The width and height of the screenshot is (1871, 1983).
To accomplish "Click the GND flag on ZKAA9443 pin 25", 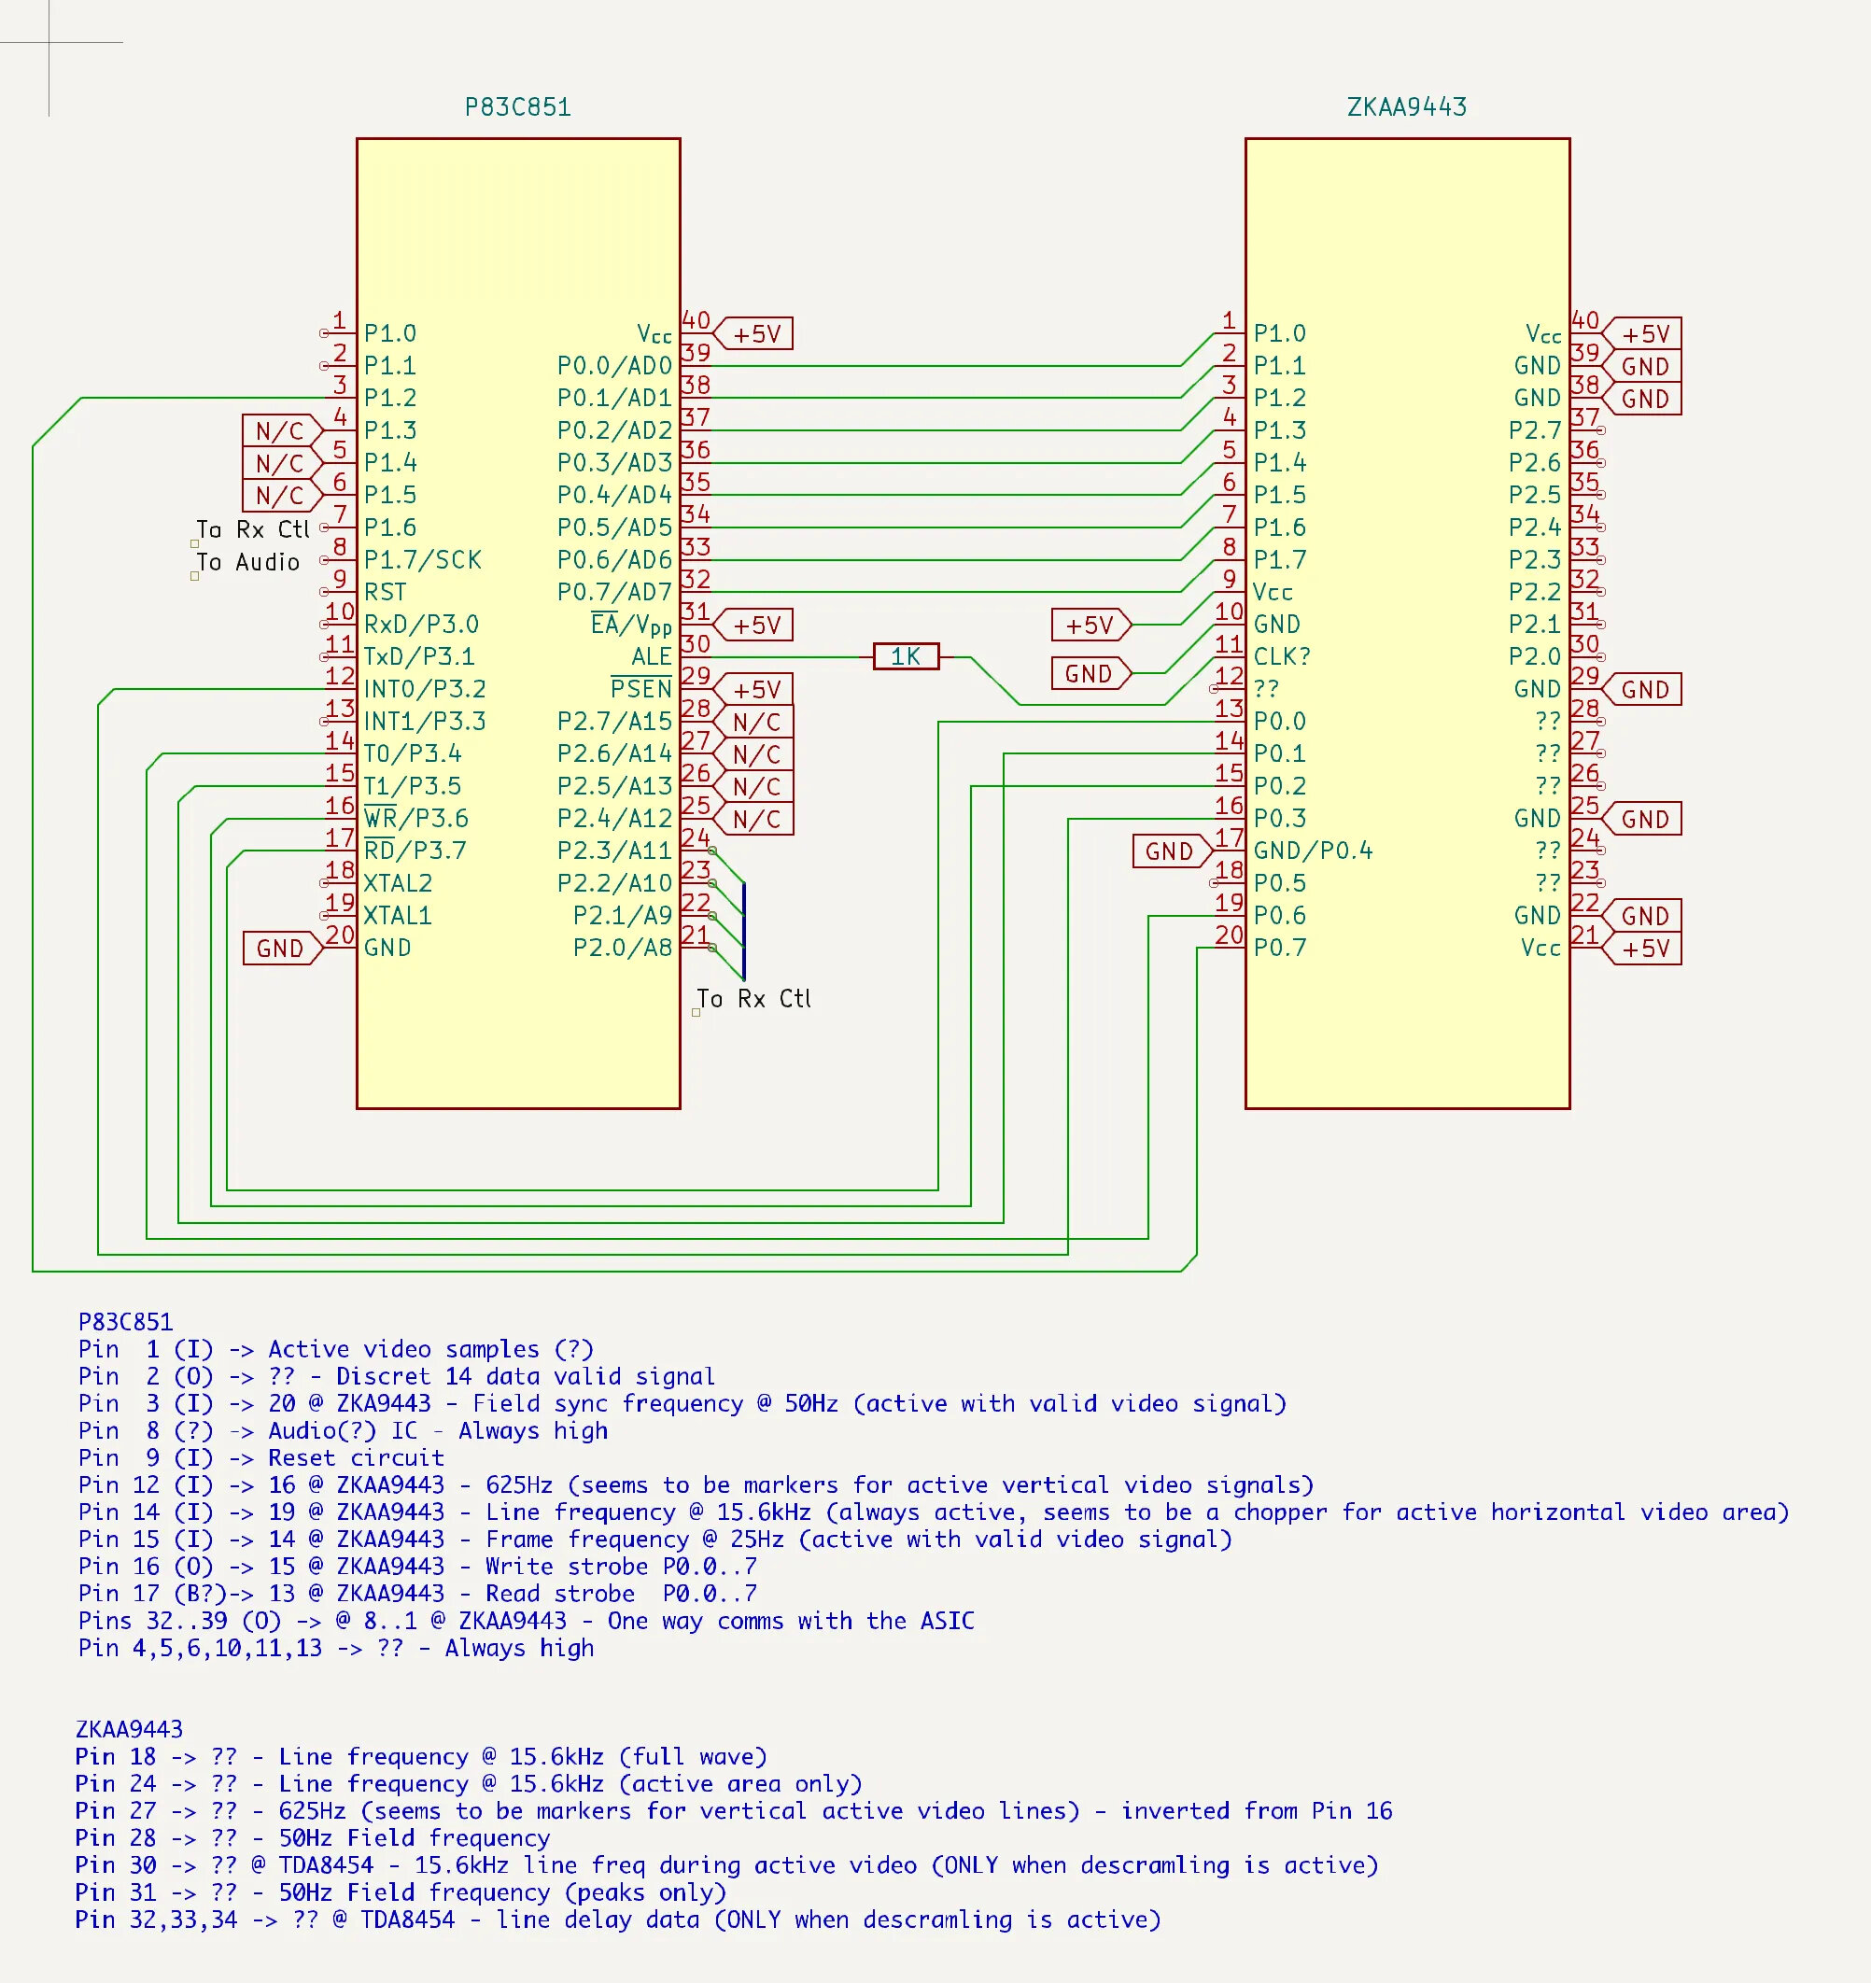I will click(1645, 820).
